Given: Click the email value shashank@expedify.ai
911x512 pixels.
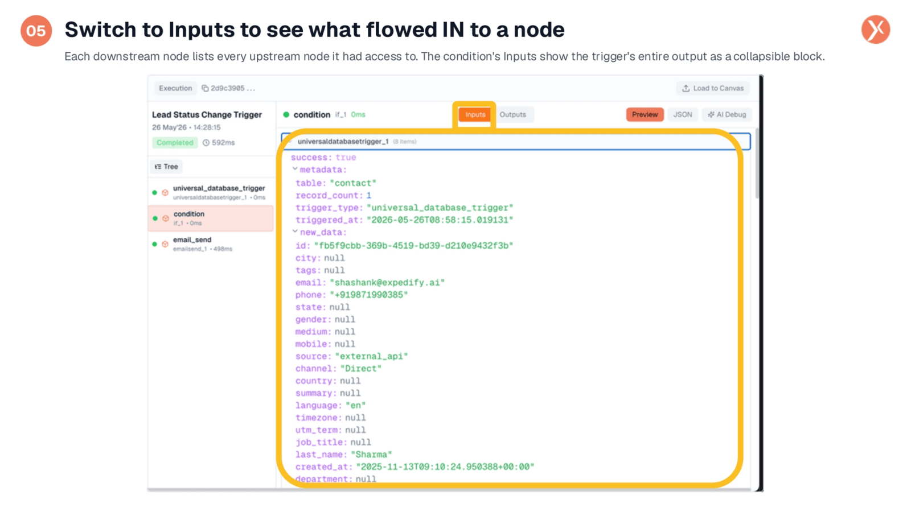Looking at the screenshot, I should 387,283.
